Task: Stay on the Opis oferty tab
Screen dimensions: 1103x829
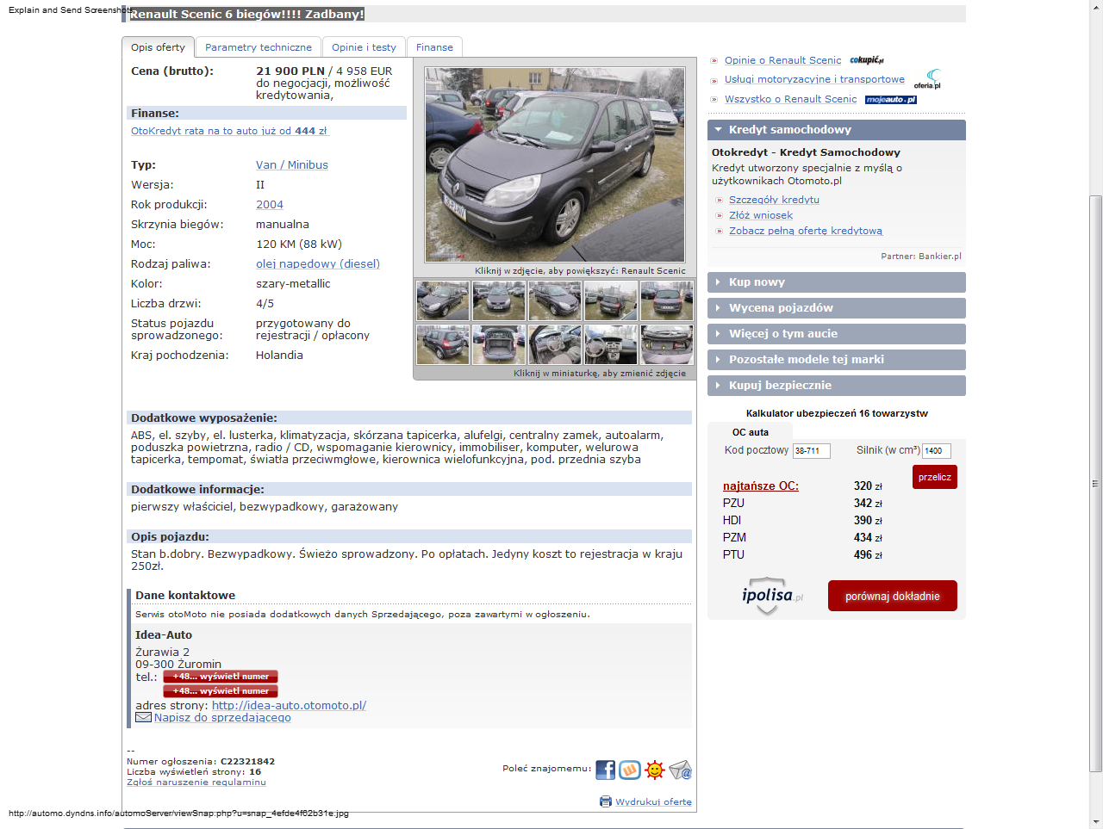Action: [158, 47]
